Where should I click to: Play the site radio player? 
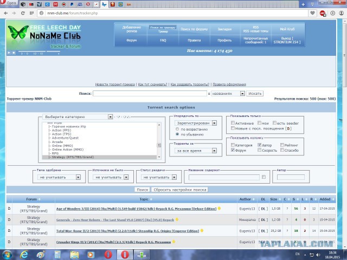9,53
